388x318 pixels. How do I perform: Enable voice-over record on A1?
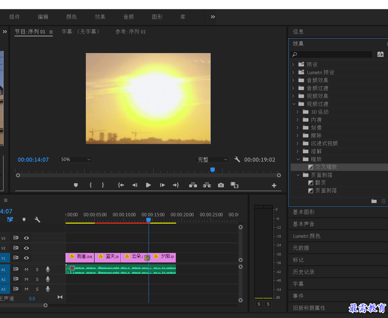click(48, 269)
